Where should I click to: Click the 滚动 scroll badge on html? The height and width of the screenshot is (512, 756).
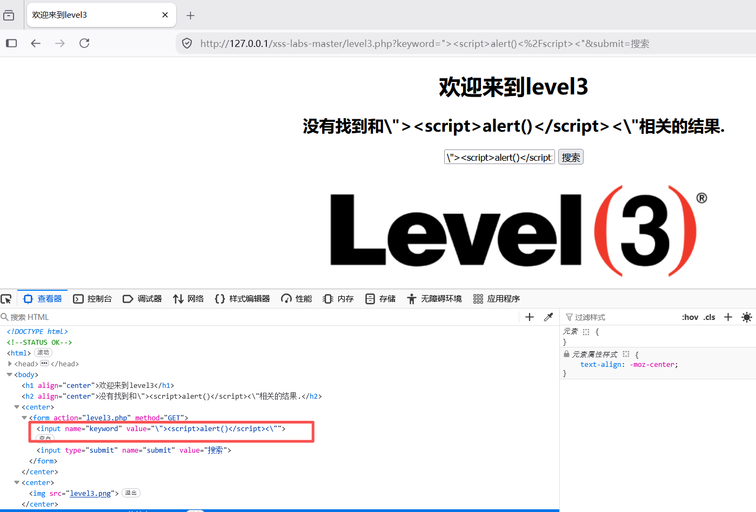[x=43, y=353]
